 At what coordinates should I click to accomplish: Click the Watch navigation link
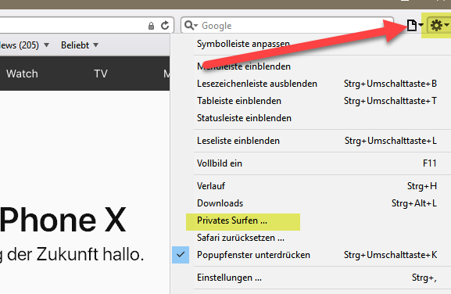pos(22,73)
